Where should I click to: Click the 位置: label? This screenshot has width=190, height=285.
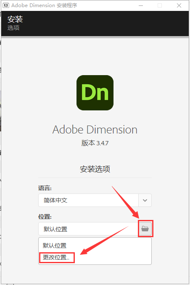click(45, 217)
